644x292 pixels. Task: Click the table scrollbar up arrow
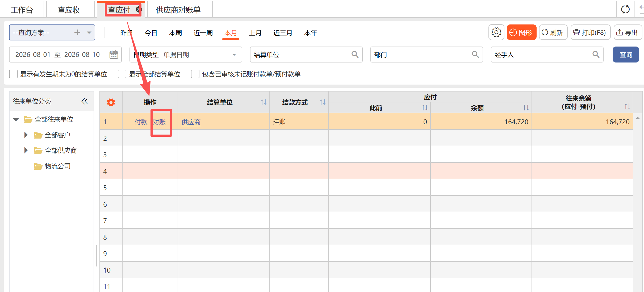click(638, 118)
